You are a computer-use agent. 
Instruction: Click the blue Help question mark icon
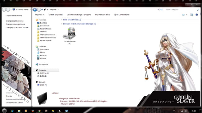coord(197,15)
